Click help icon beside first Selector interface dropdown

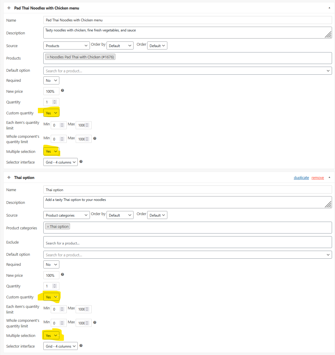tap(81, 162)
